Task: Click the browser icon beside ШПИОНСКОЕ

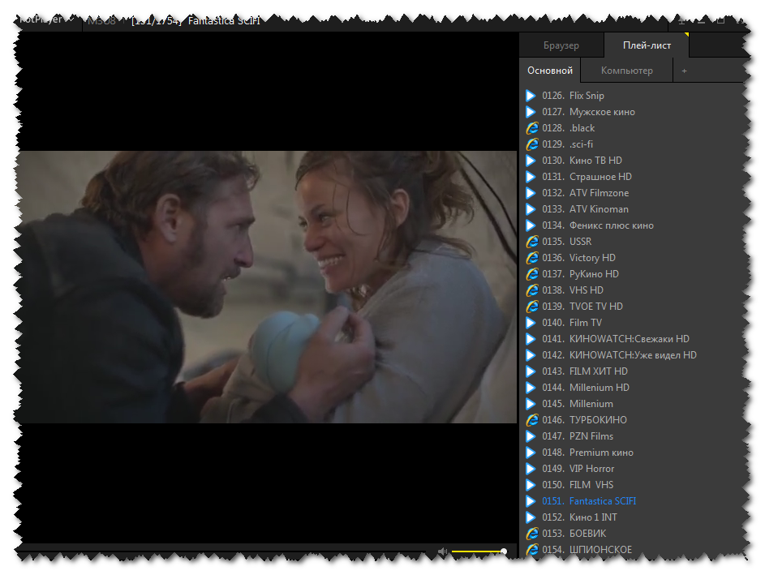Action: (x=532, y=550)
